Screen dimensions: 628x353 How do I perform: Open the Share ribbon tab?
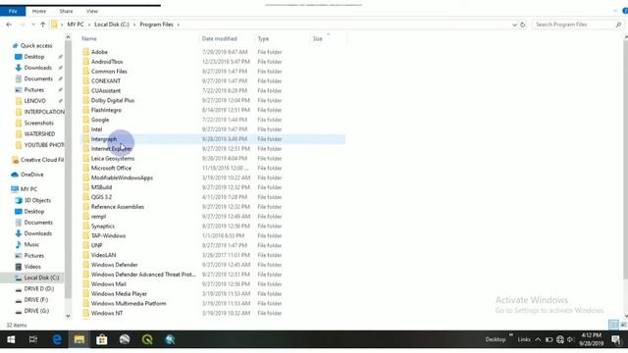click(x=66, y=11)
